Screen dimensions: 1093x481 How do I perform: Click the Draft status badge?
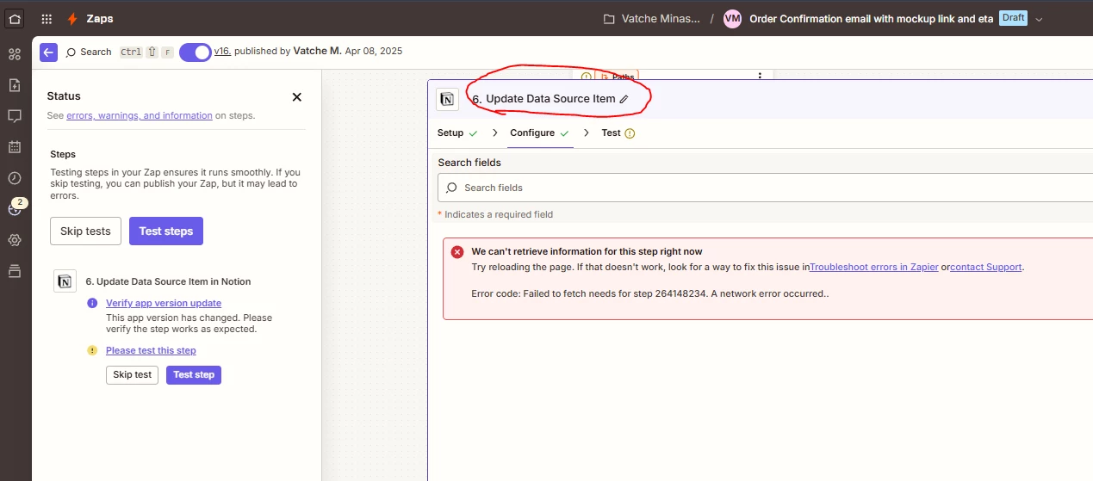tap(1013, 18)
